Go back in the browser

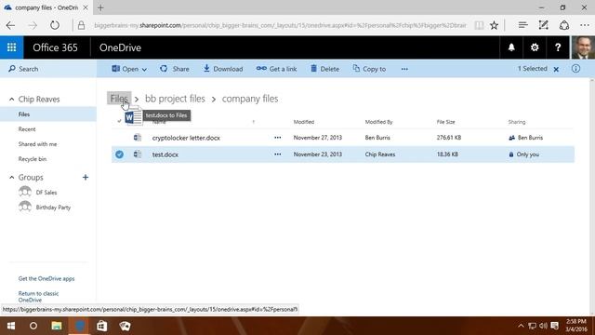tap(10, 25)
